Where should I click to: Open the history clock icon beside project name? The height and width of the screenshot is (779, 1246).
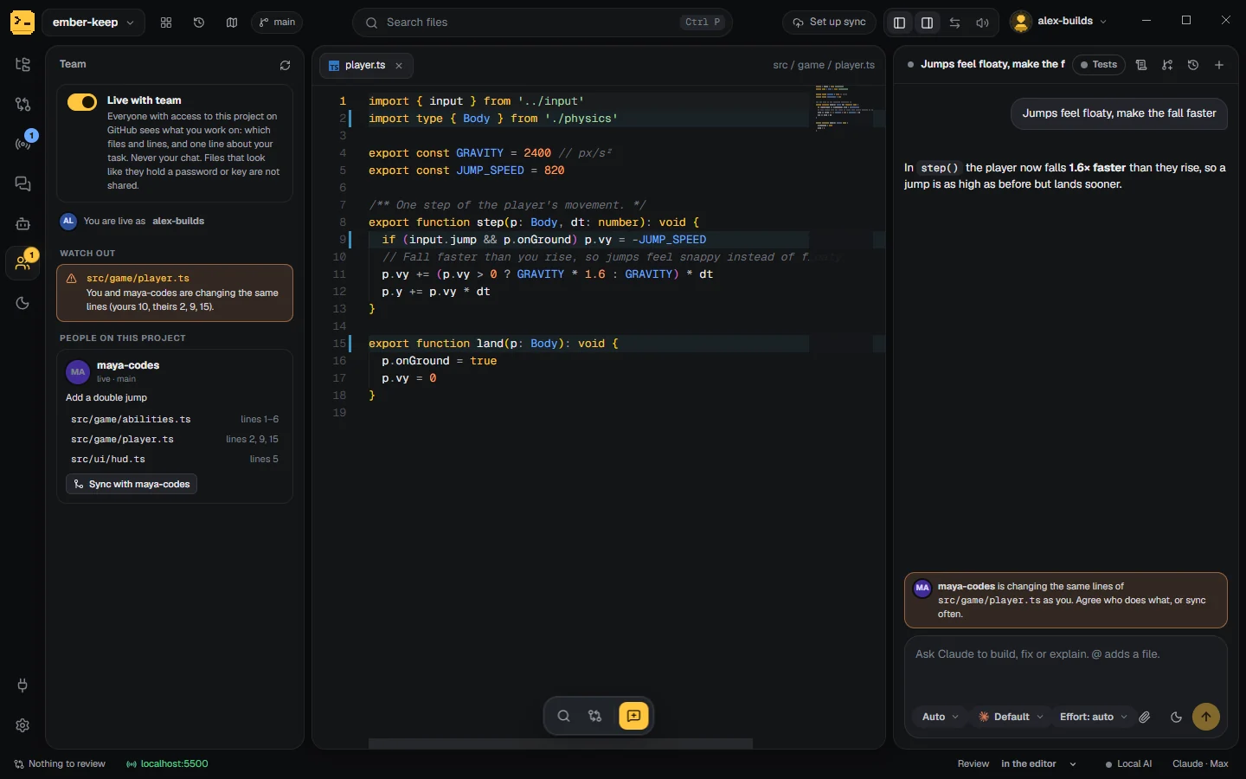tap(199, 23)
